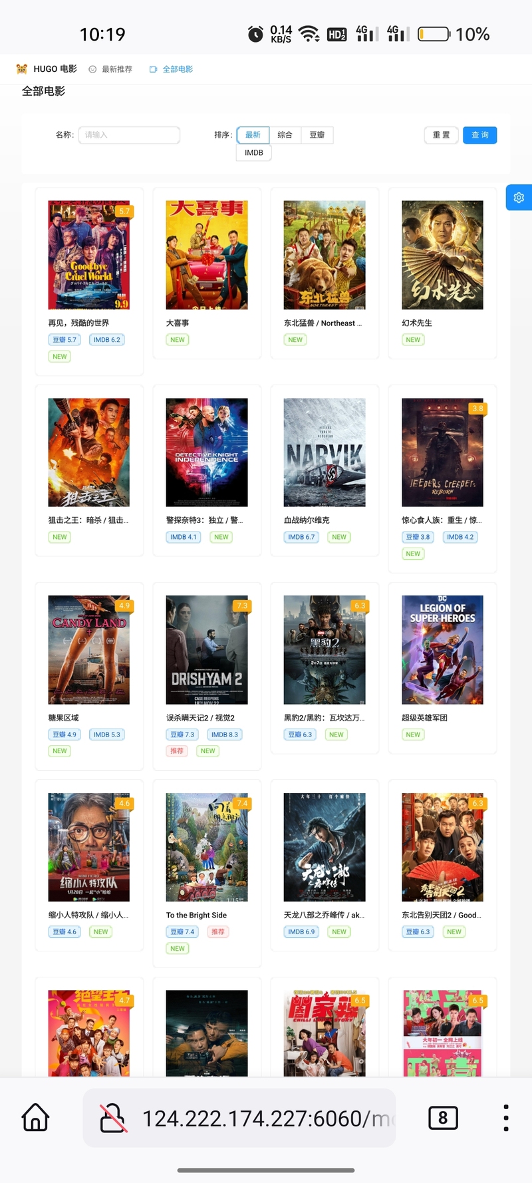The image size is (532, 1183).
Task: Select the 综合 sort option
Action: tap(285, 135)
